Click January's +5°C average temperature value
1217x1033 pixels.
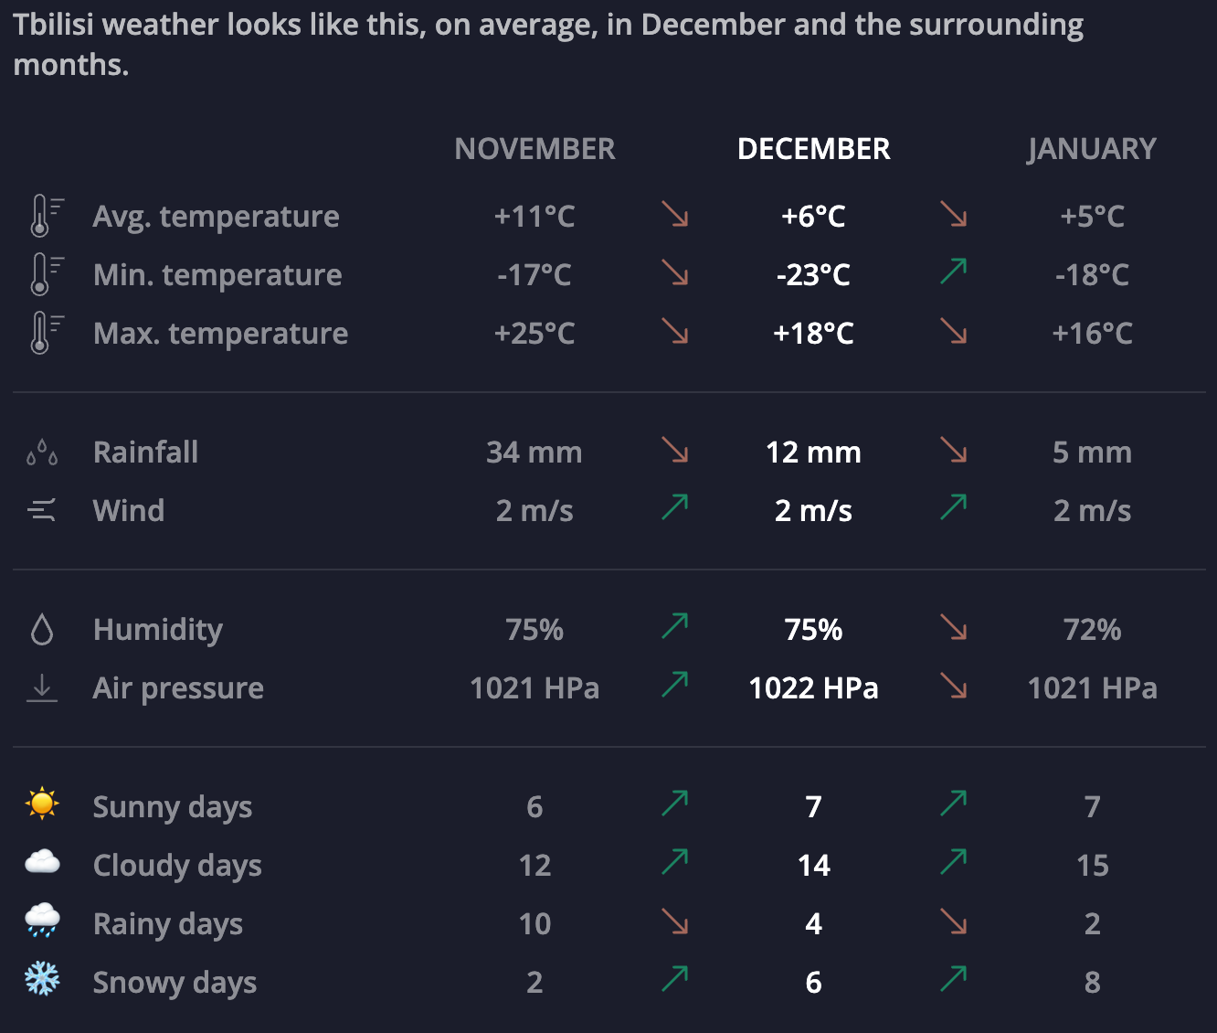[1092, 217]
